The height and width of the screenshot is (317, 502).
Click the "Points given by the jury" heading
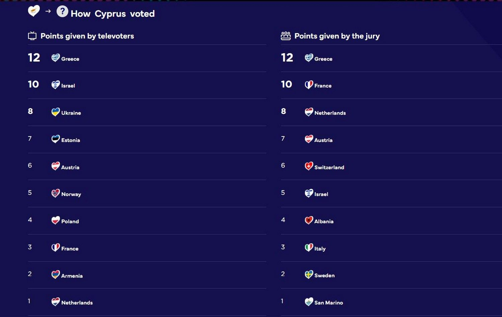(337, 36)
